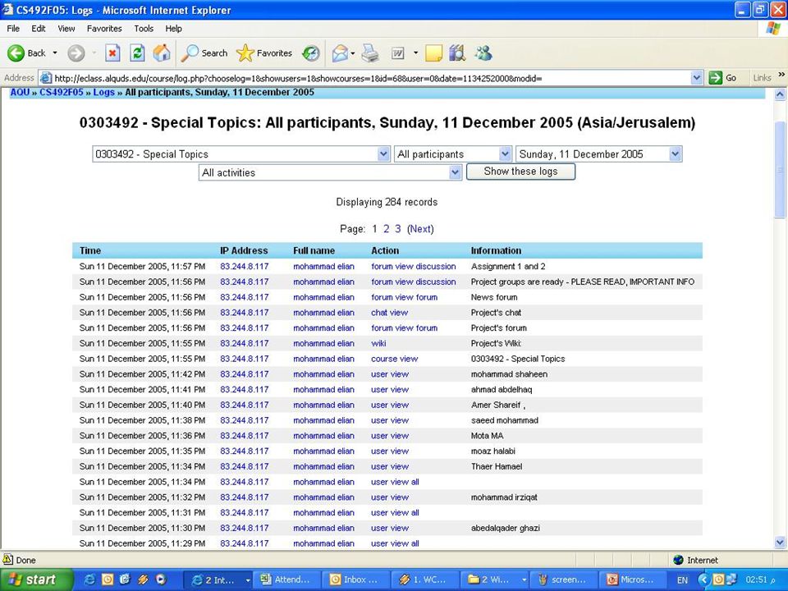Open the 'All activities' dropdown
Image resolution: width=788 pixels, height=591 pixels.
pyautogui.click(x=455, y=172)
